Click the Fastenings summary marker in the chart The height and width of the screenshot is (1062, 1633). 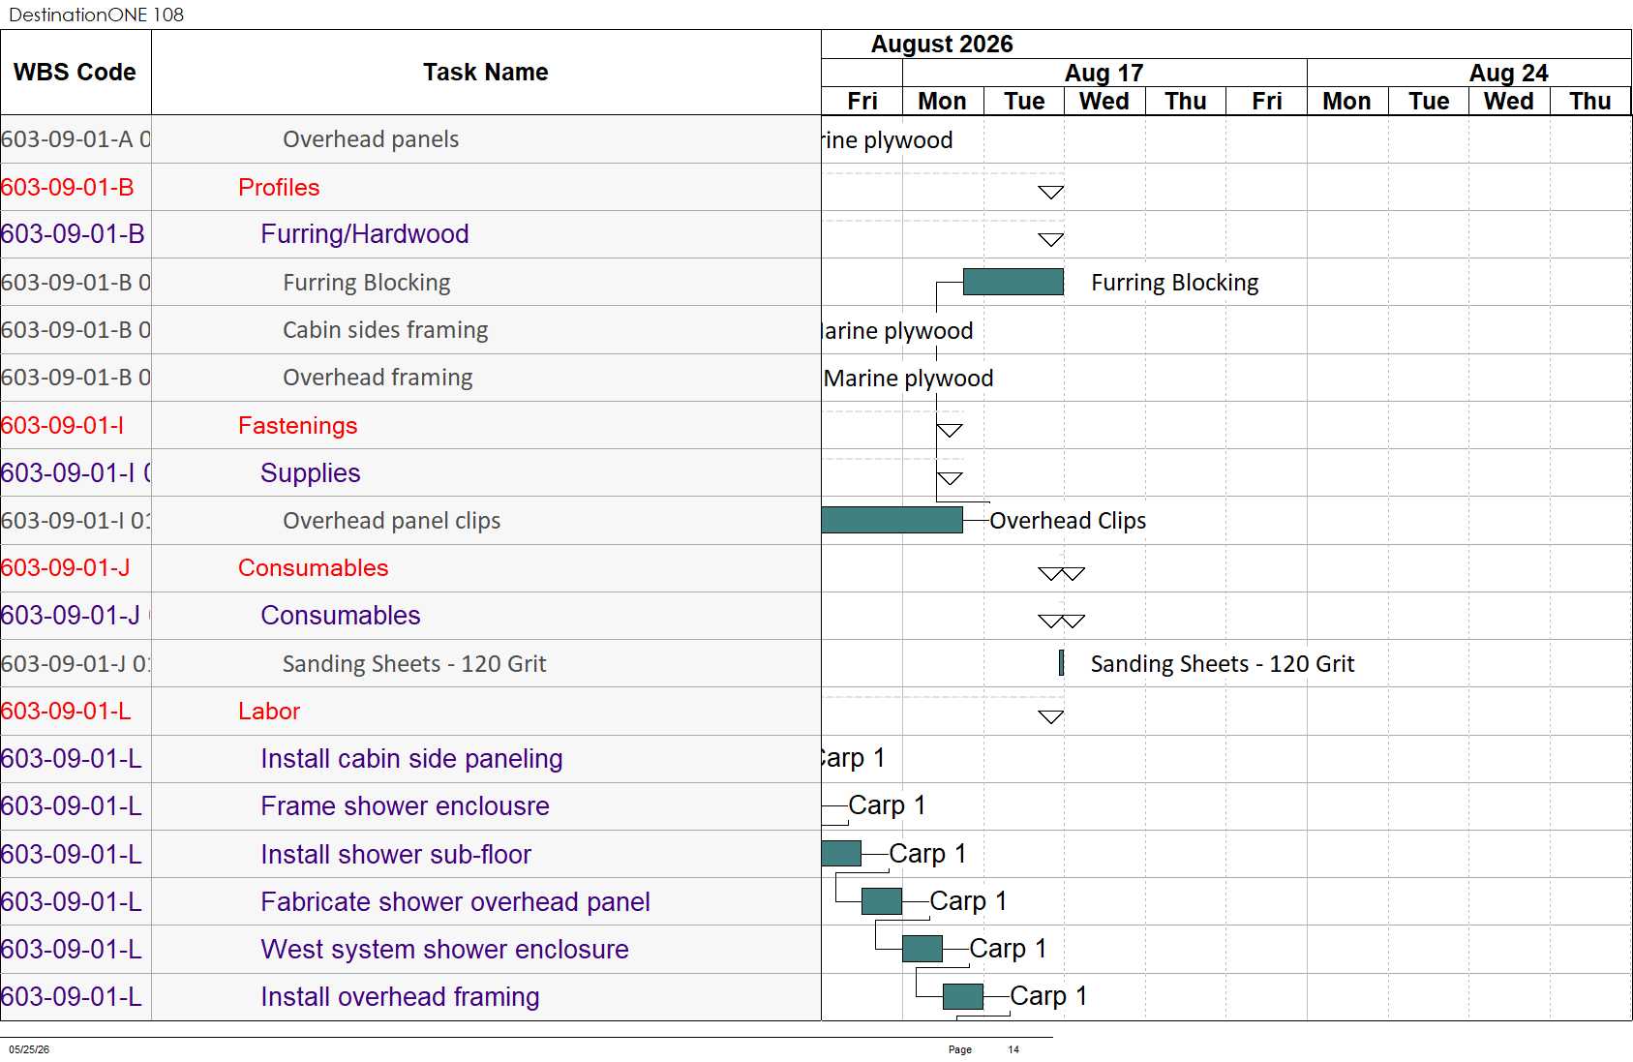click(x=950, y=430)
